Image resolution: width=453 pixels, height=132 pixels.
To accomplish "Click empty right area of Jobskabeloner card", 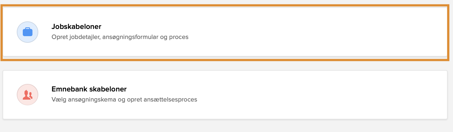I will (348, 32).
